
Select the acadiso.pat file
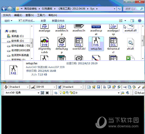(96, 30)
